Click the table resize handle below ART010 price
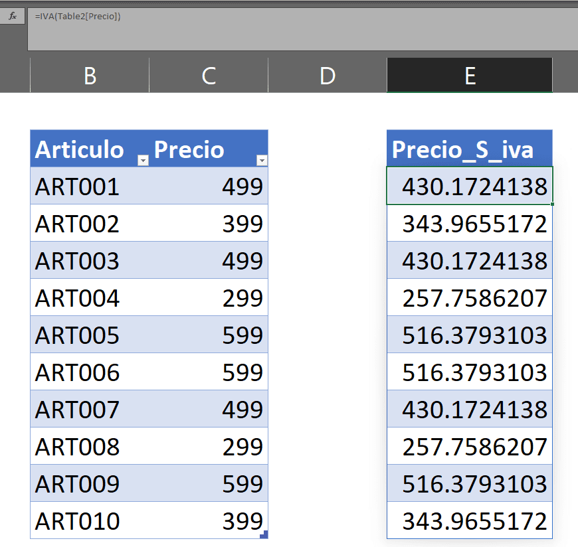 [264, 534]
